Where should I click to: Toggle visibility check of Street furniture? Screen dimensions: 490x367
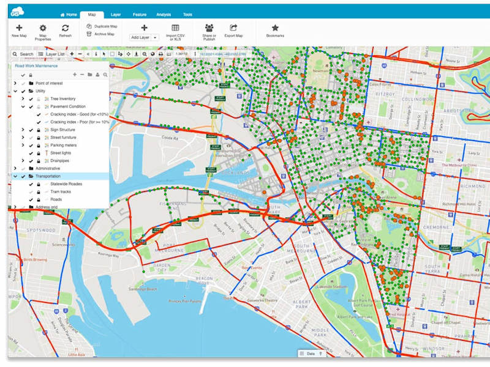[31, 138]
